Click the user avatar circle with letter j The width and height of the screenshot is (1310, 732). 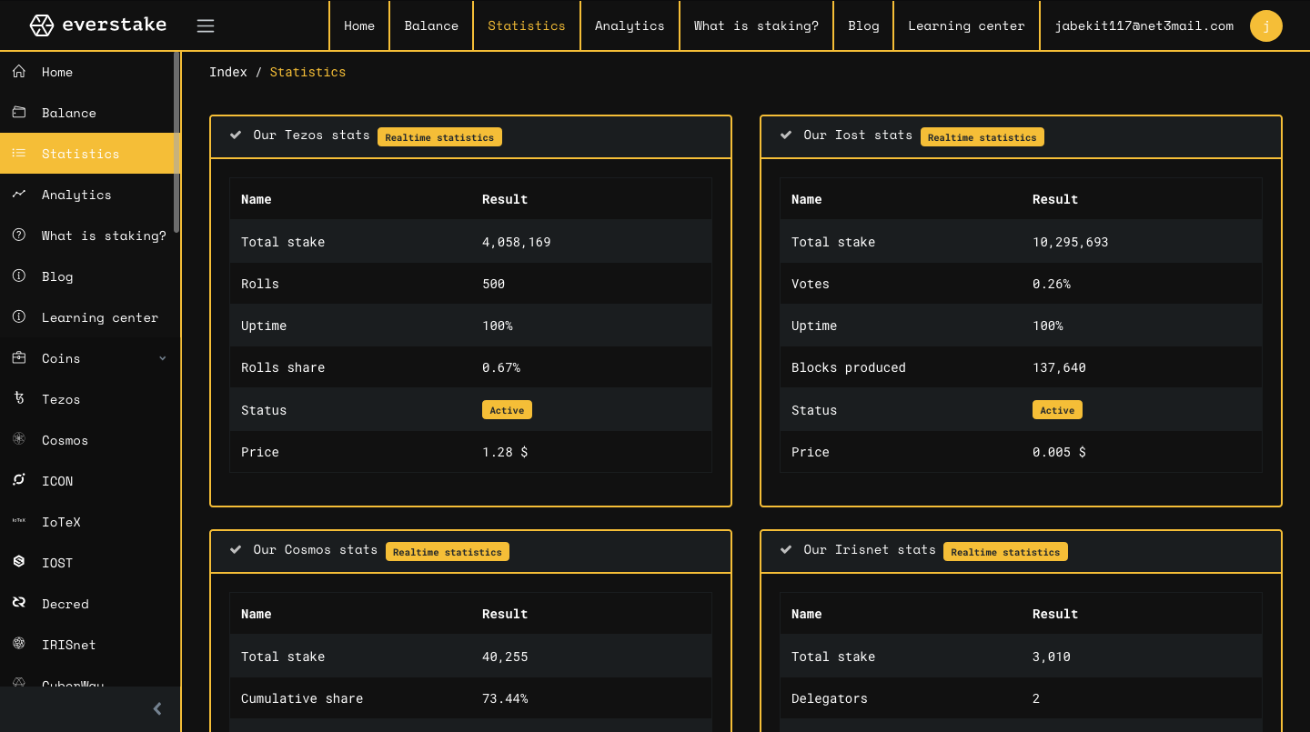click(x=1266, y=25)
